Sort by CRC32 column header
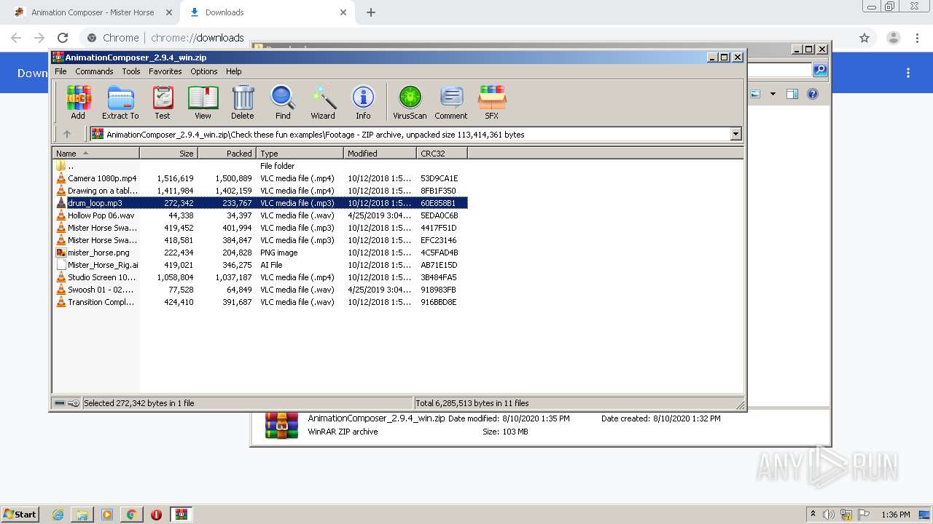Screen dimensions: 933x524 click(x=442, y=154)
